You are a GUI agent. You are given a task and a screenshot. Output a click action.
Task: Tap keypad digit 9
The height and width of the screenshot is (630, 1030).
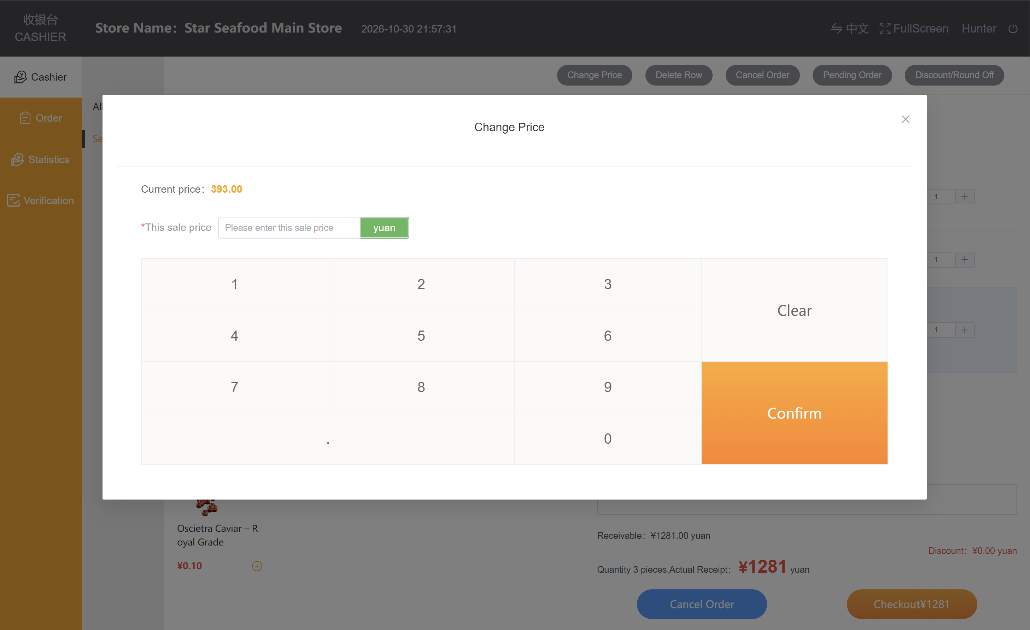click(x=608, y=387)
